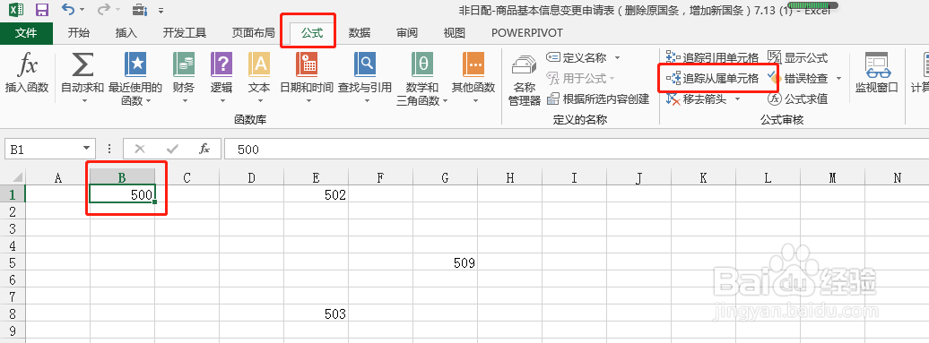Expand the Name Box dropdown arrow

(x=87, y=149)
